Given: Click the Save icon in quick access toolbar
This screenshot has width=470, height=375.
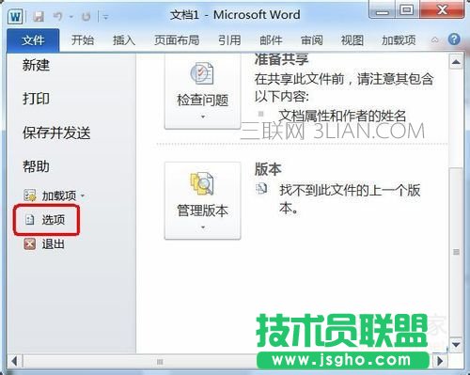Looking at the screenshot, I should (x=39, y=16).
